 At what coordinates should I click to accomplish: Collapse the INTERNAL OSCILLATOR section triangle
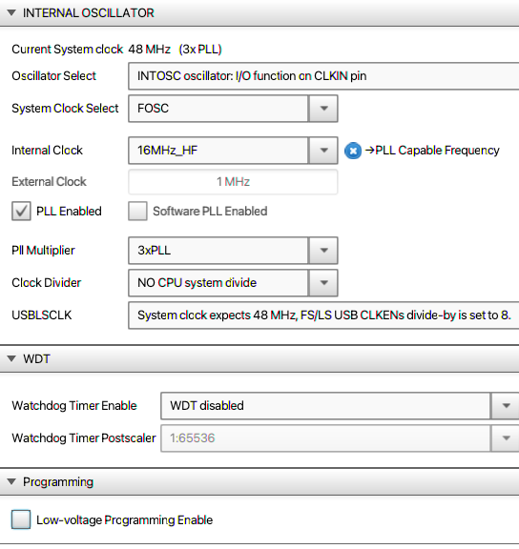(x=11, y=13)
